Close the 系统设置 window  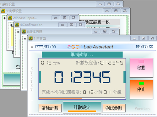(118, 4)
